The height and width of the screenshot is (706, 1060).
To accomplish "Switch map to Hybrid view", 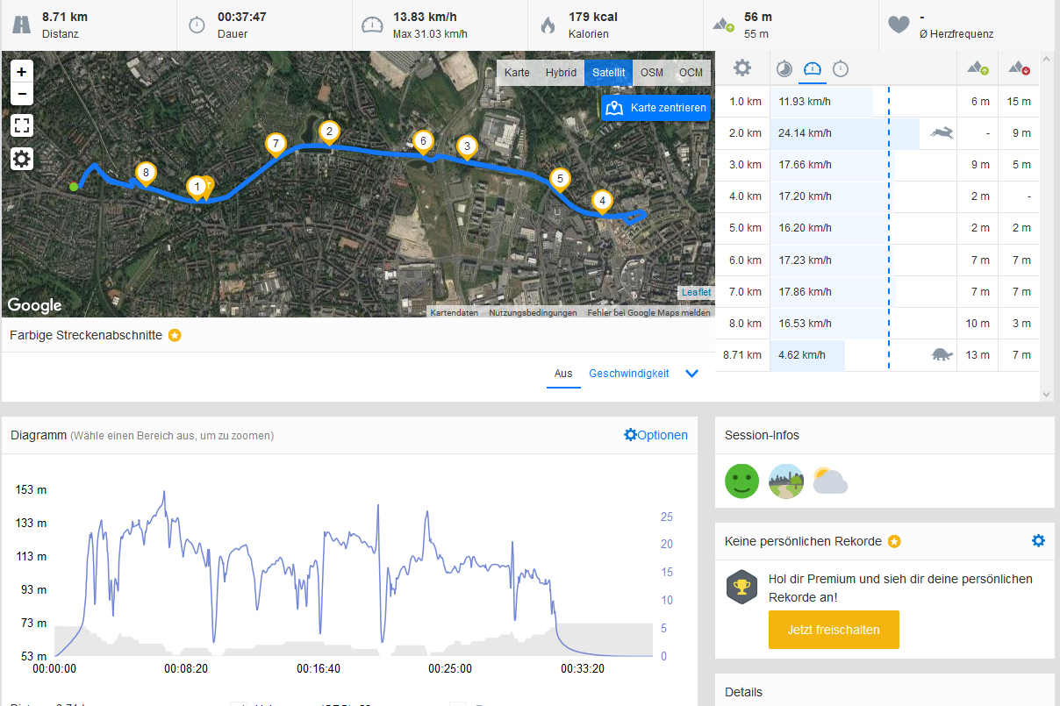I will pyautogui.click(x=561, y=73).
